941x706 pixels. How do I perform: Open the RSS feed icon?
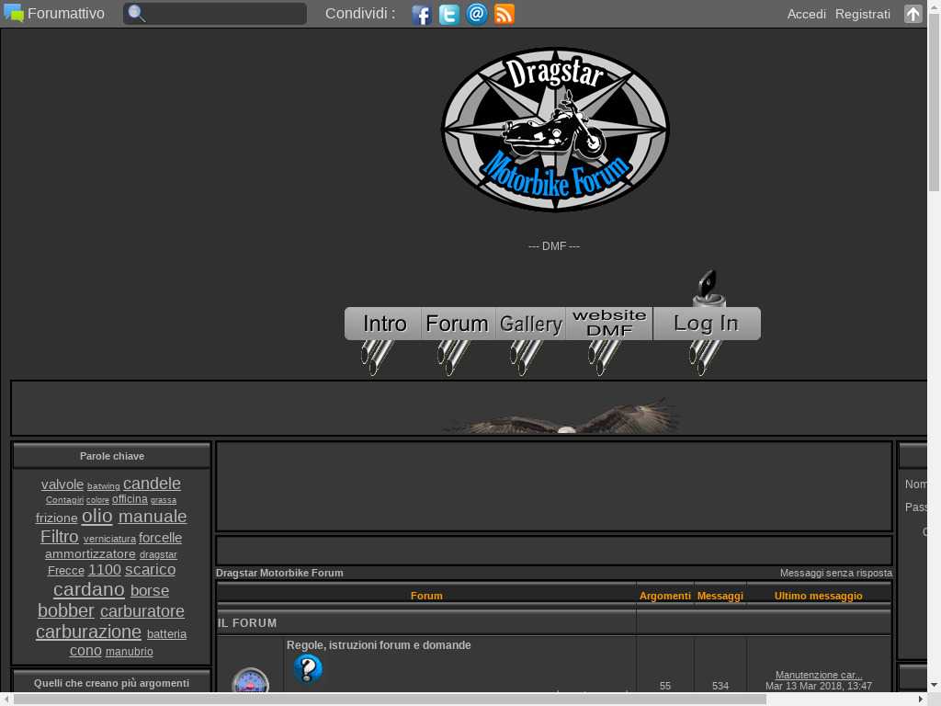coord(505,14)
